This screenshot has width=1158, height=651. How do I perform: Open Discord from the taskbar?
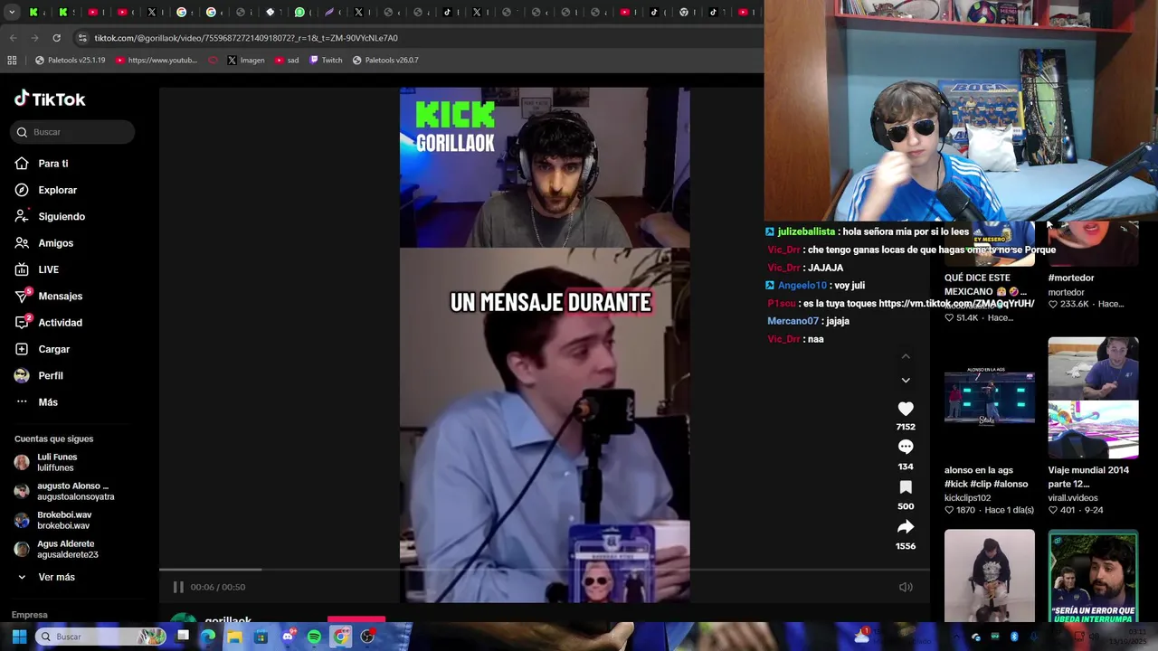click(288, 637)
